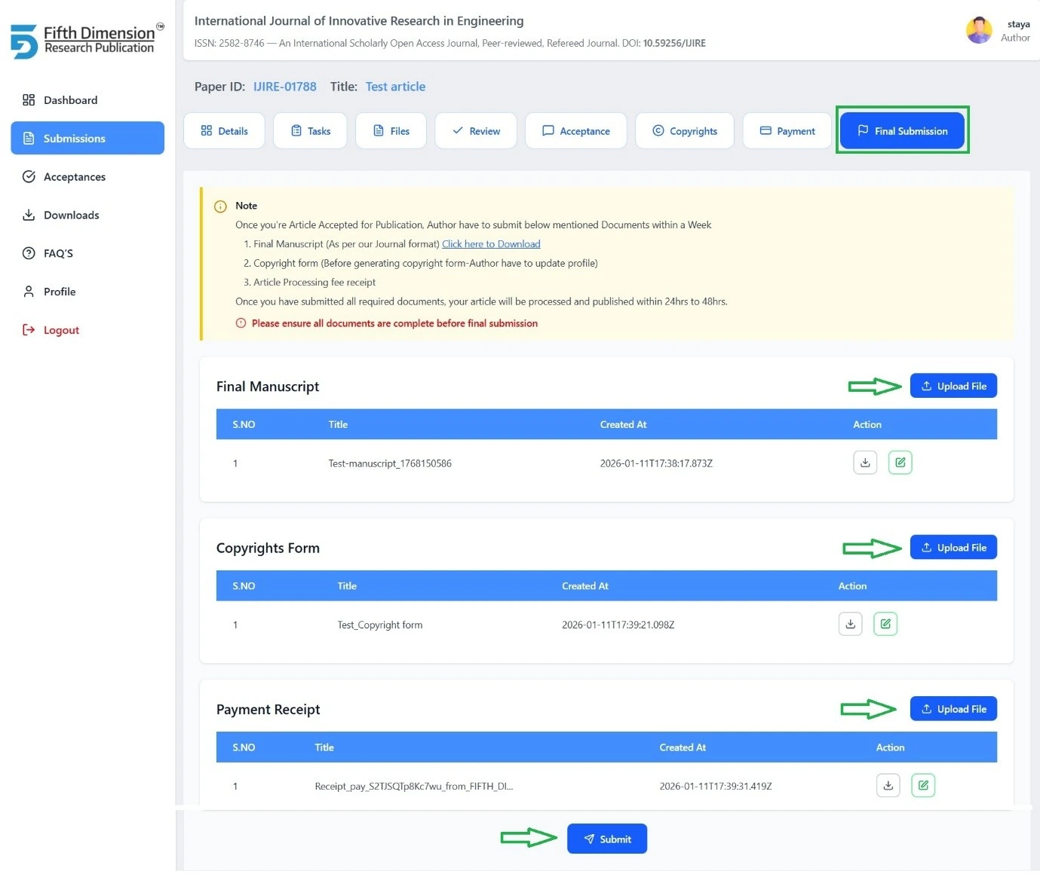
Task: Select the Final Submission tab
Action: [x=902, y=130]
